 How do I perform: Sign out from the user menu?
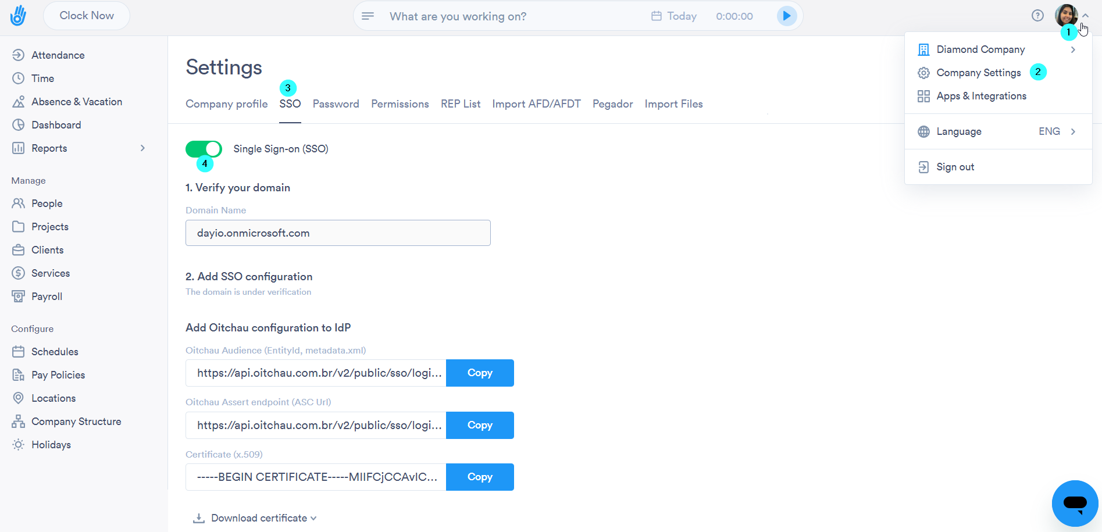click(955, 167)
